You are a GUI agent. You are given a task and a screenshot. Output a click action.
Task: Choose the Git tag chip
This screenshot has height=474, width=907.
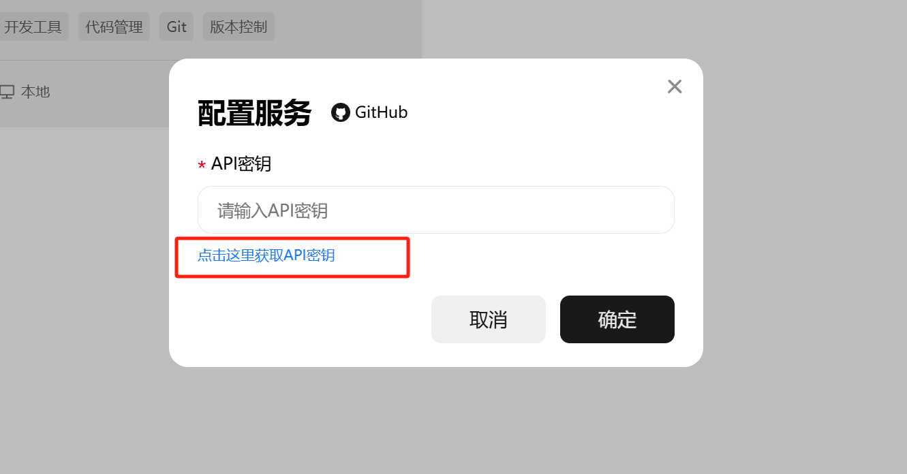coord(176,27)
